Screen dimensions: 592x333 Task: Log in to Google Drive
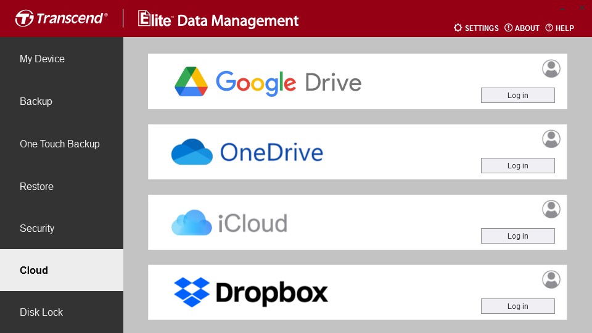click(517, 96)
